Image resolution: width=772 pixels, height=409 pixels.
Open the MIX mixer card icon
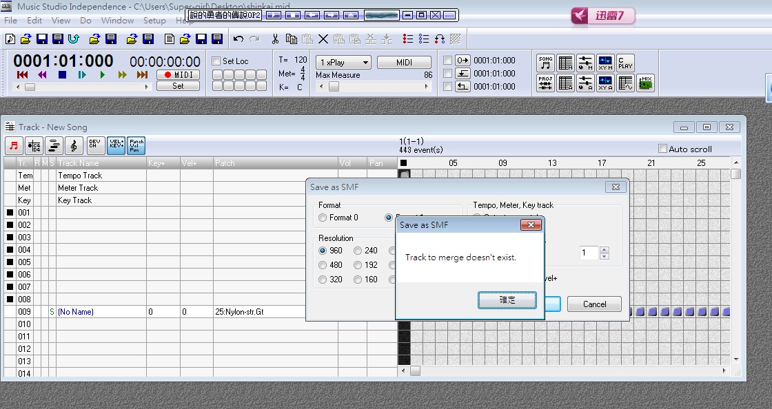(645, 83)
